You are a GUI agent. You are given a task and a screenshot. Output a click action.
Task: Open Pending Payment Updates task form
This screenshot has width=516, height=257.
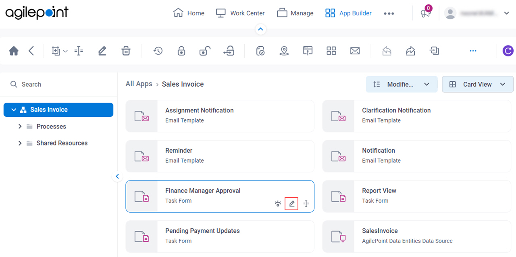click(220, 236)
